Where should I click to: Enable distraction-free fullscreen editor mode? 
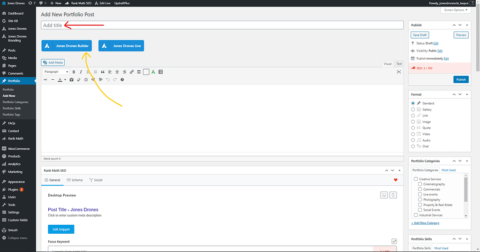tap(398, 72)
